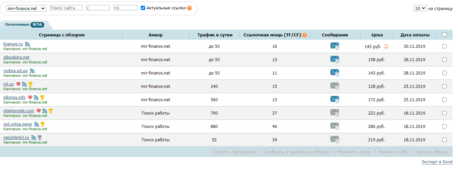Viewport: 458px width, 169px height.
Task: Open the mir-finance.net site dropdown
Action: 26,8
